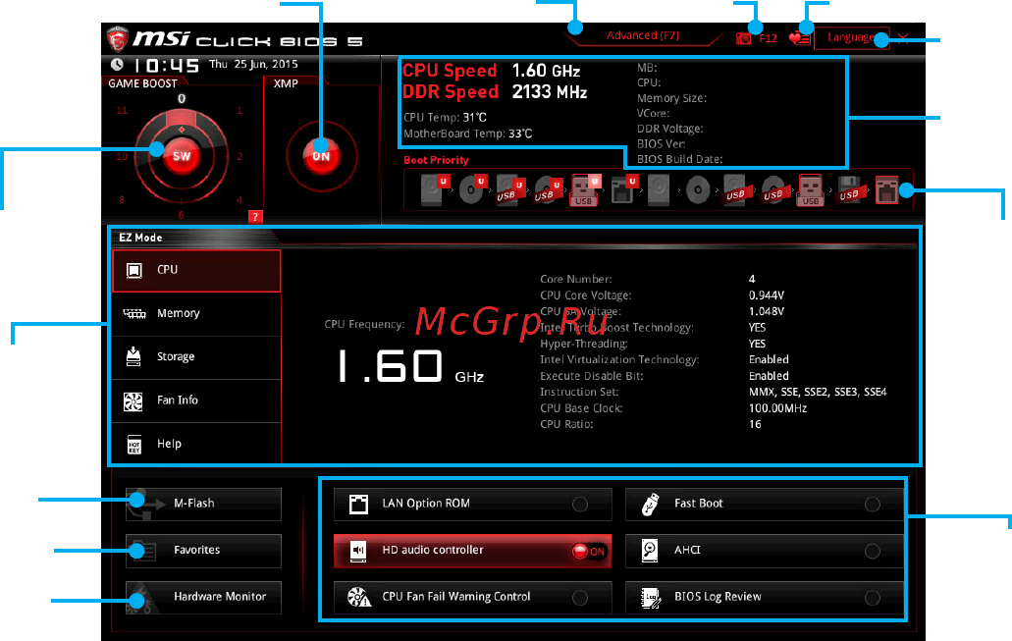Close the BIOS setup with the X
This screenshot has height=641, width=1012.
(x=904, y=38)
